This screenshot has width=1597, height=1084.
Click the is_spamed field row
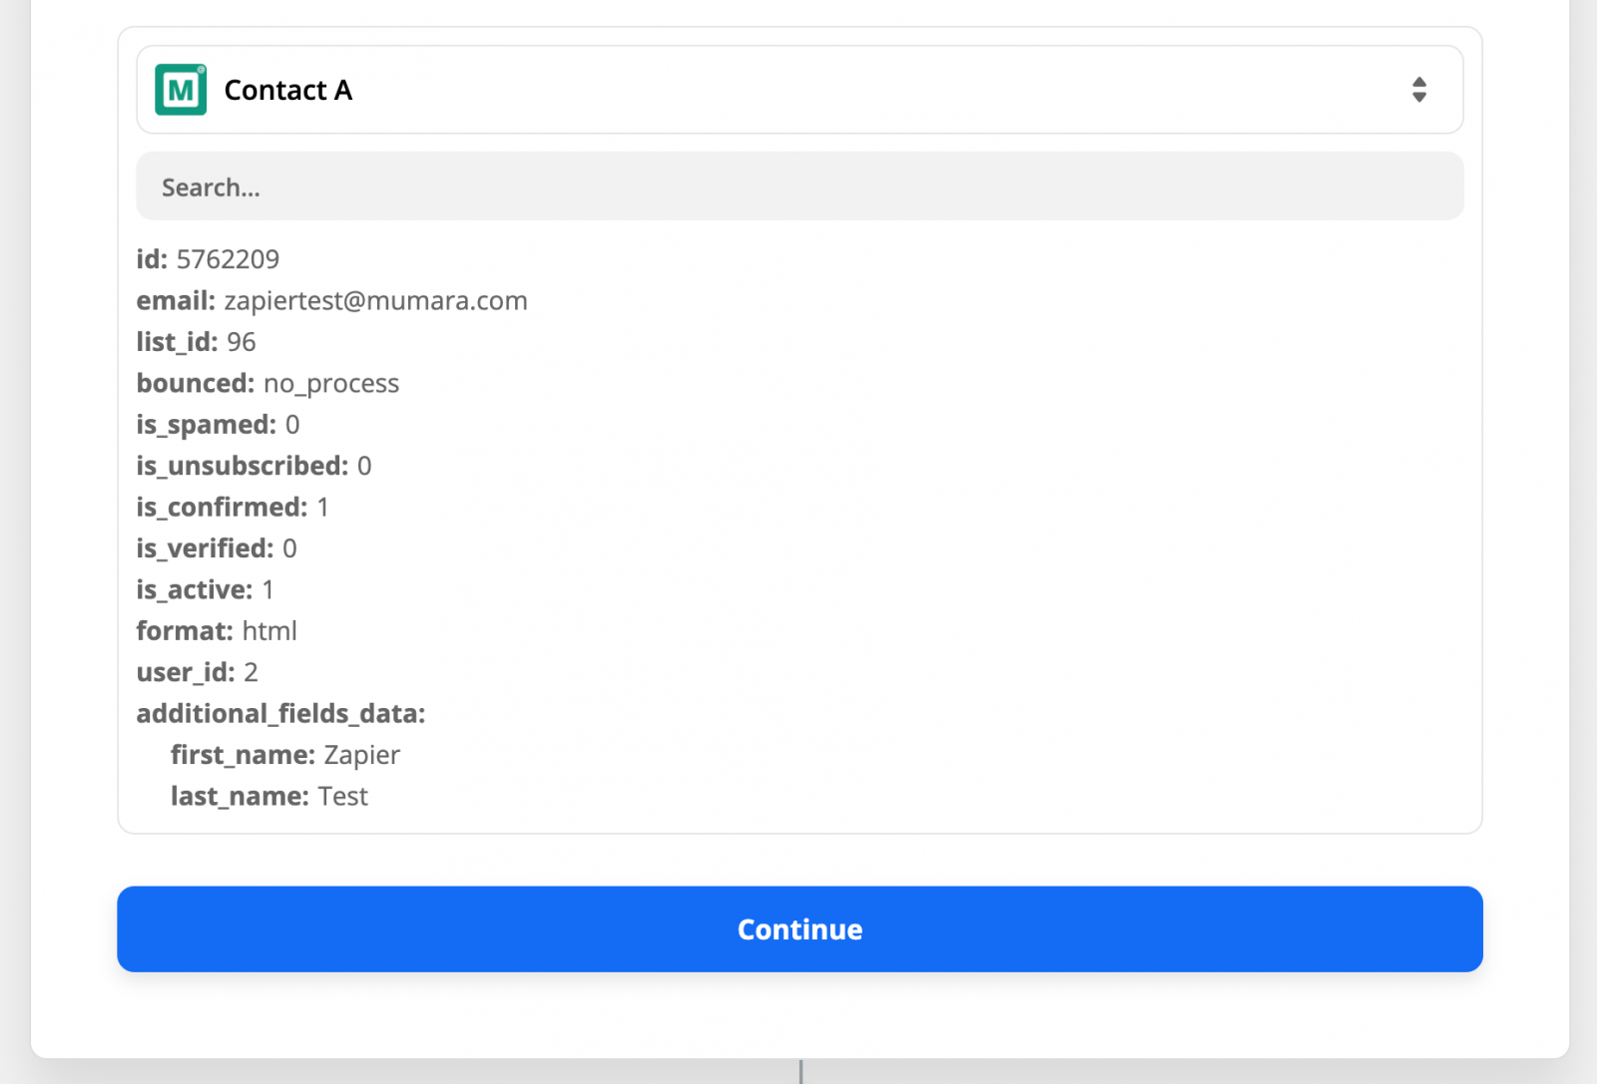click(218, 425)
